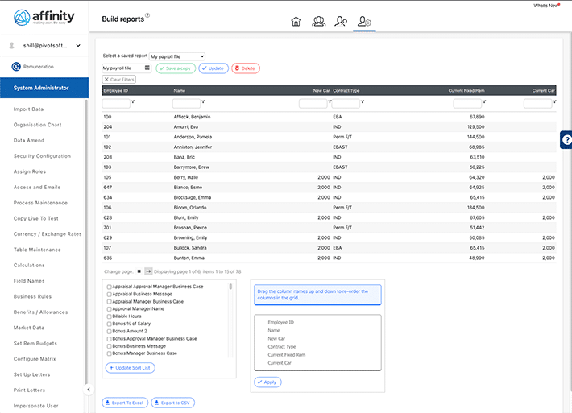Click the filter icon beside Employee ID filter box
The image size is (572, 413).
click(x=133, y=102)
